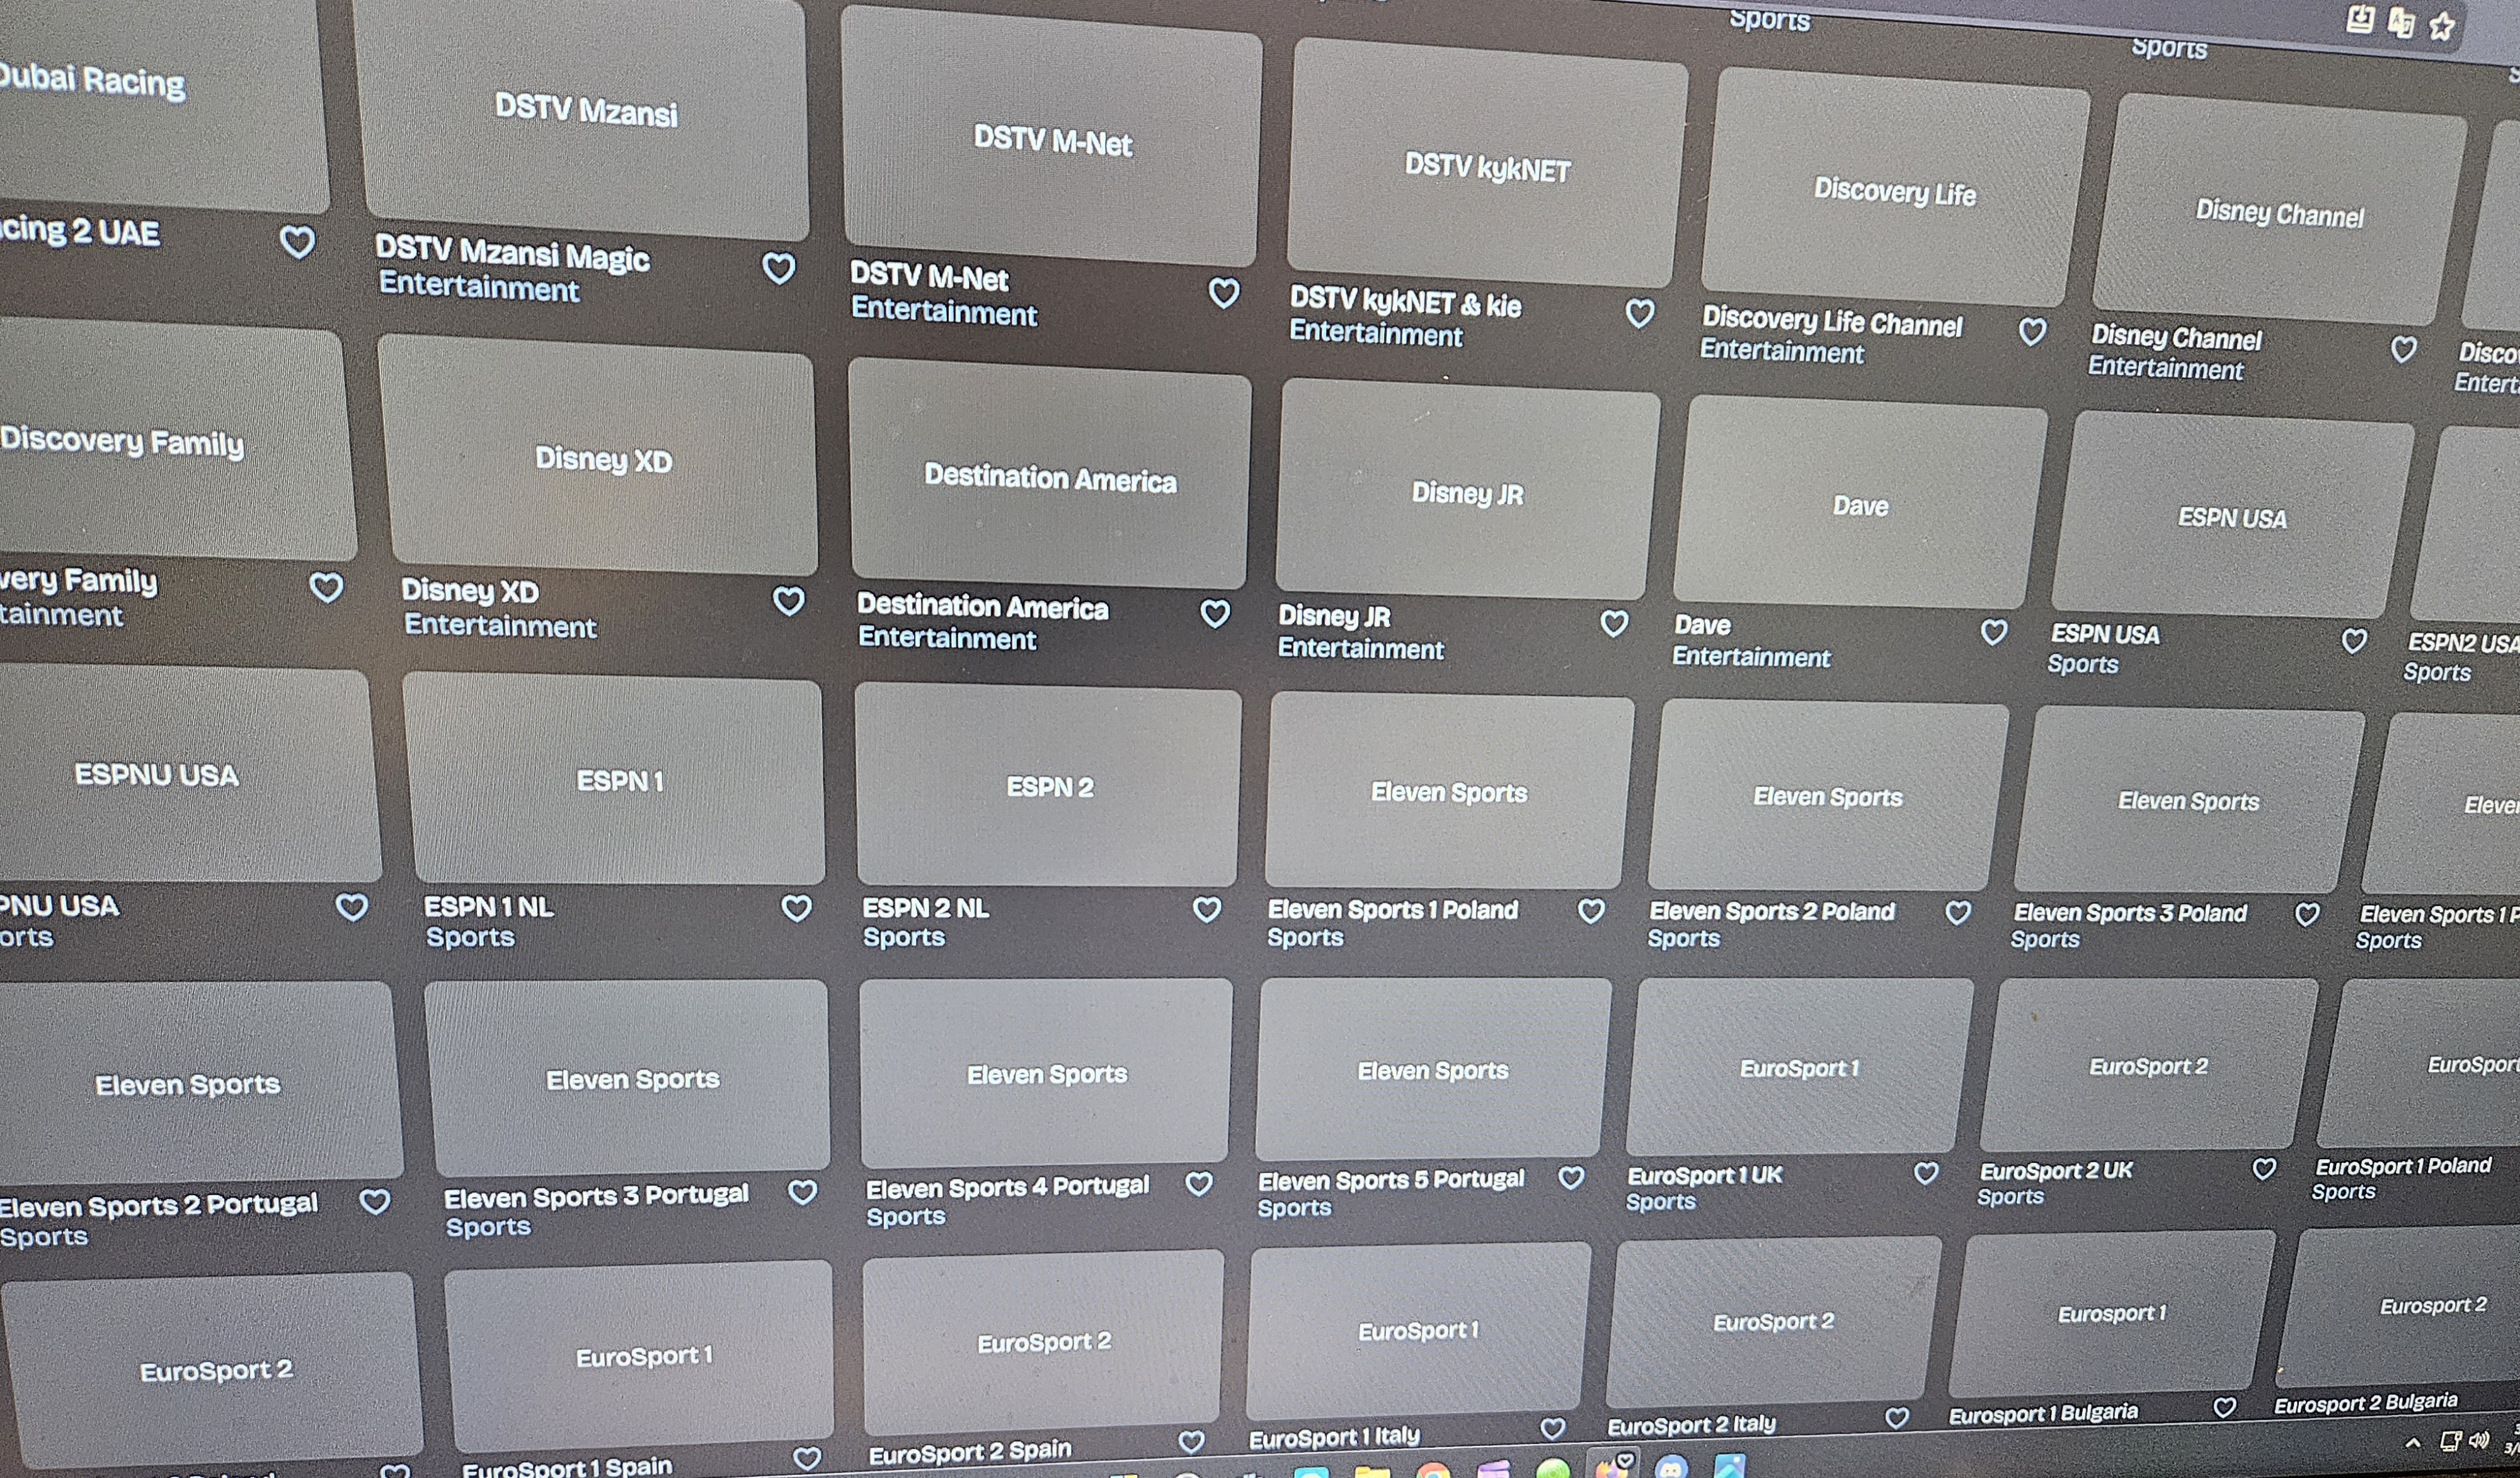The height and width of the screenshot is (1478, 2520).
Task: Toggle favorite heart for DSTV M-Net
Action: pos(1224,293)
